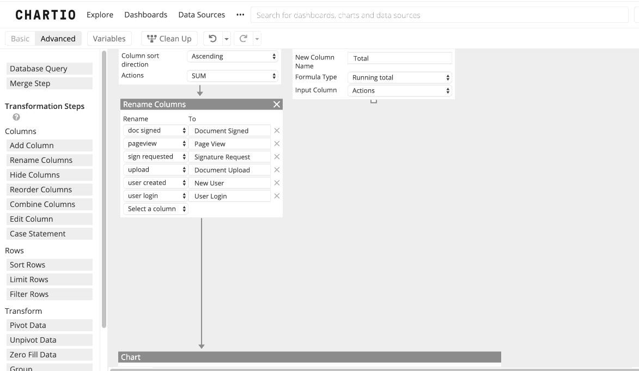This screenshot has height=371, width=639.
Task: Add a Sort Rows step
Action: pos(50,265)
